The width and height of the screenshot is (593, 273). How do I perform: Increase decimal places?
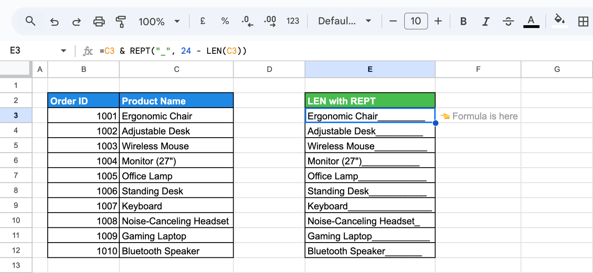pos(270,21)
